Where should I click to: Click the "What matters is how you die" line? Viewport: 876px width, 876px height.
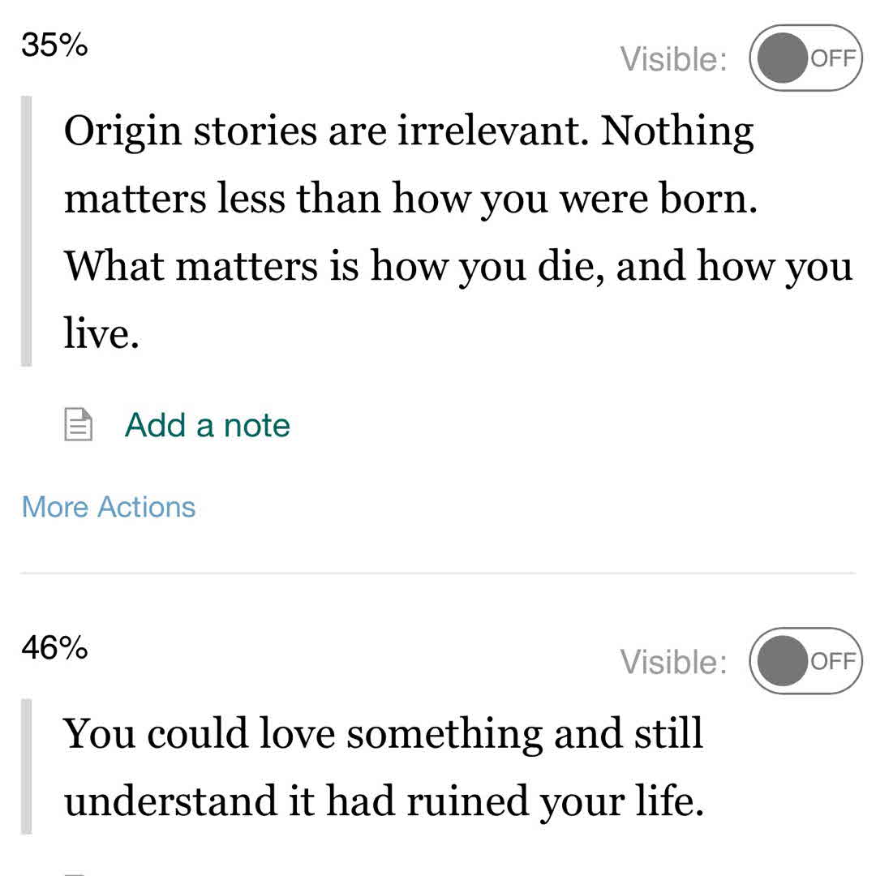click(x=458, y=266)
